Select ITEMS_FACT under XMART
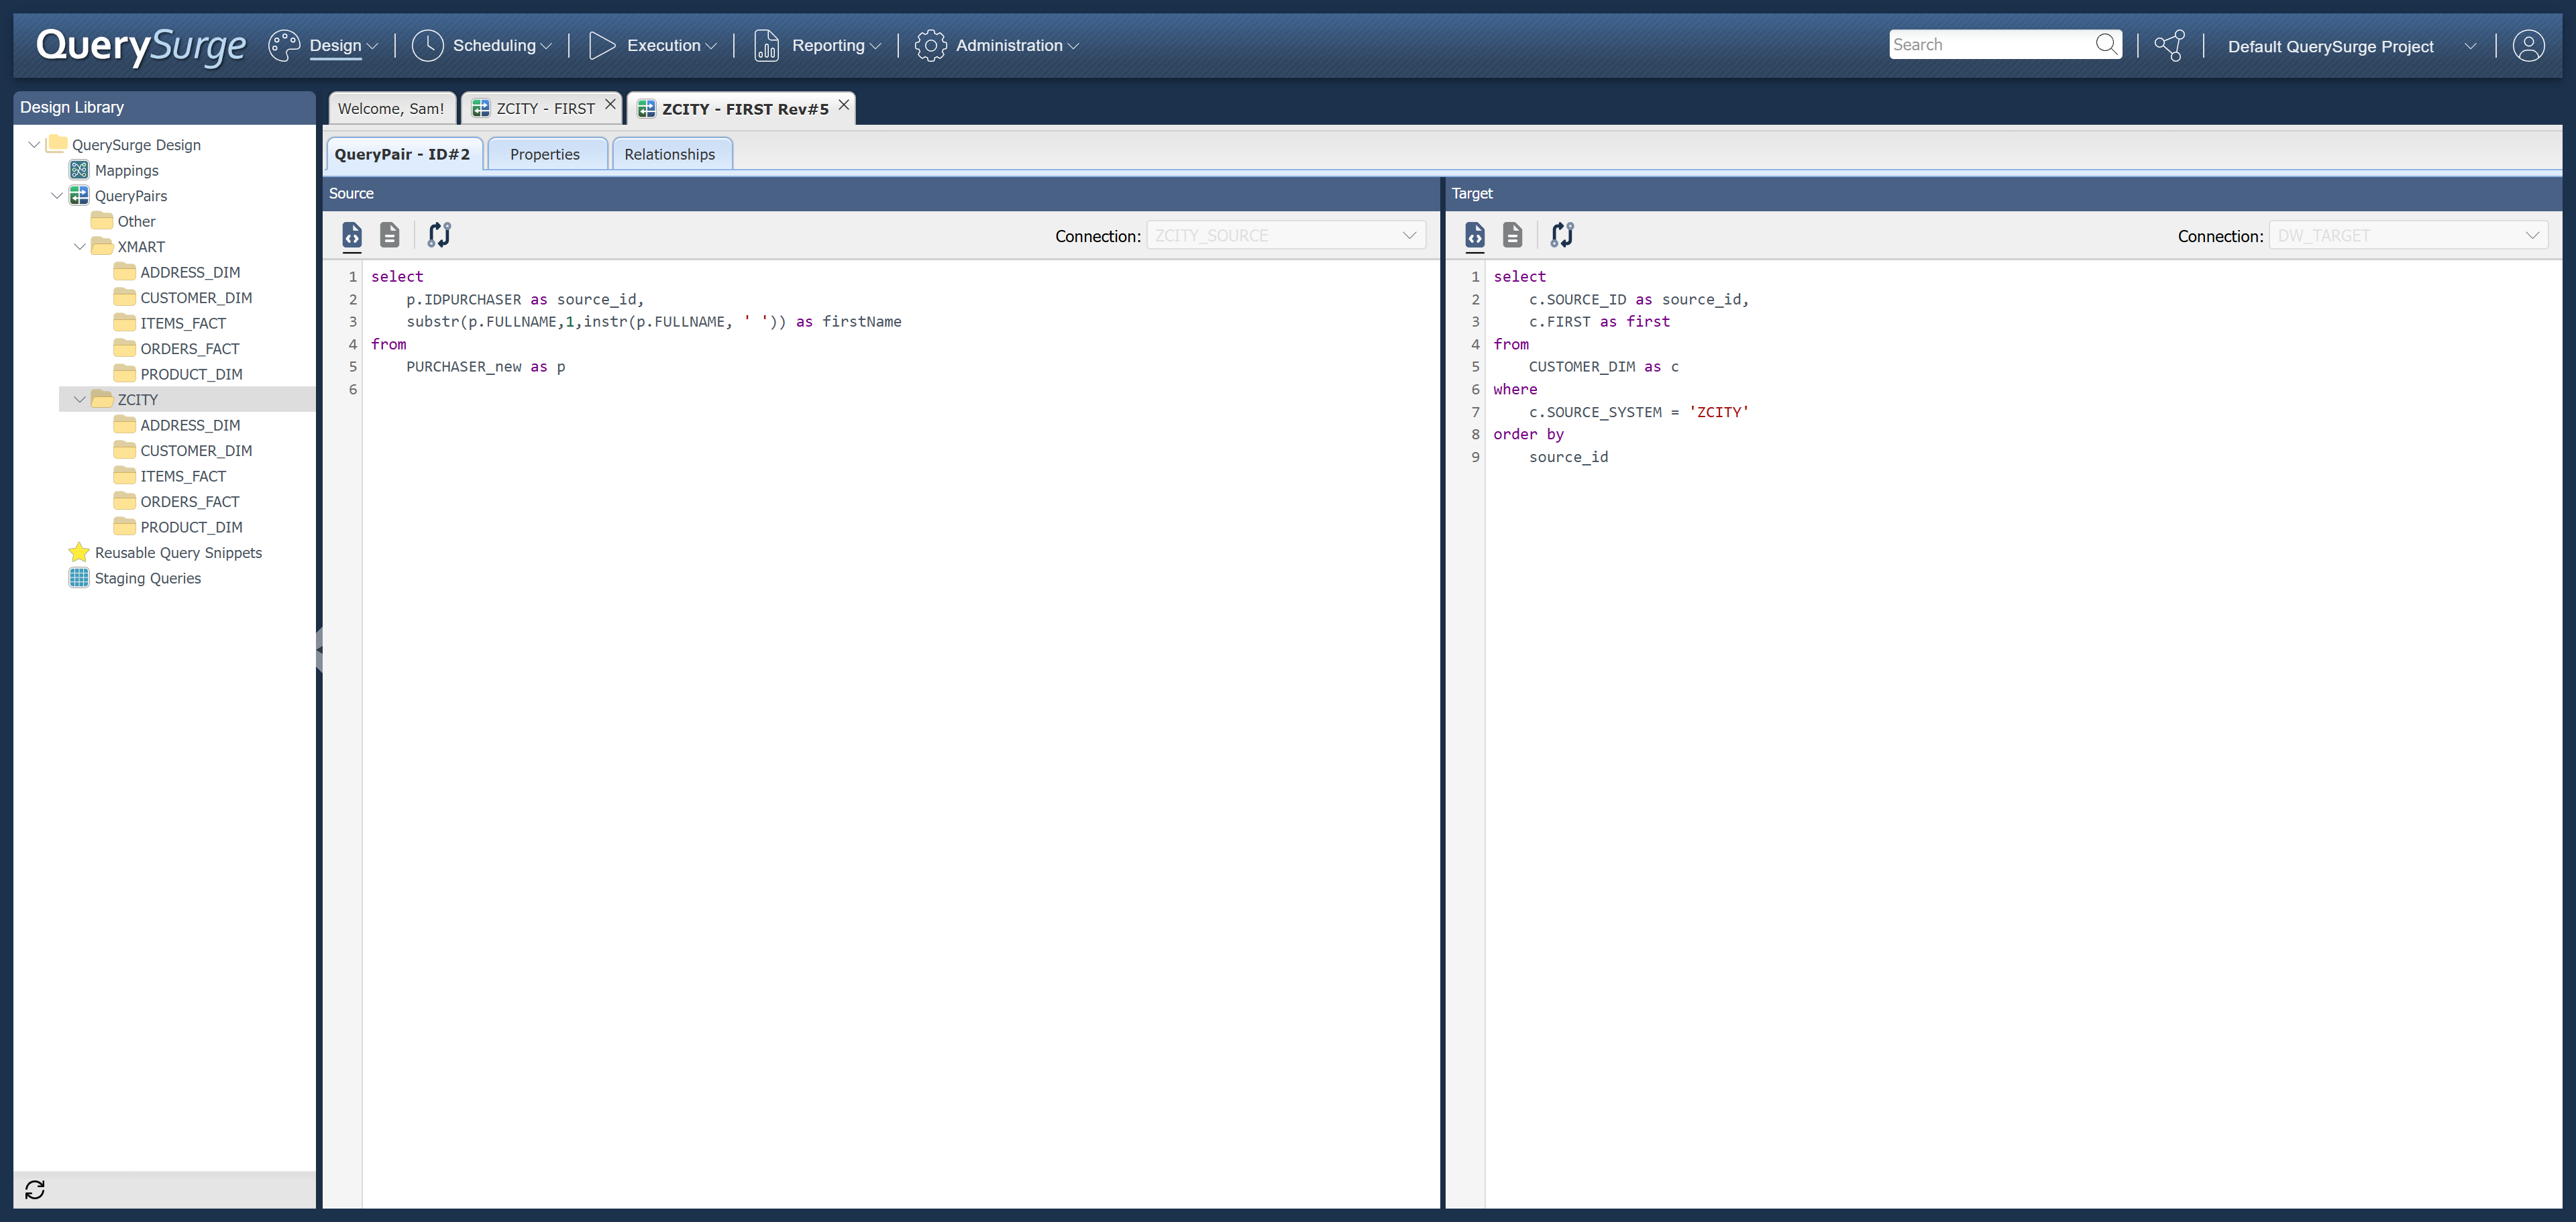 183,323
